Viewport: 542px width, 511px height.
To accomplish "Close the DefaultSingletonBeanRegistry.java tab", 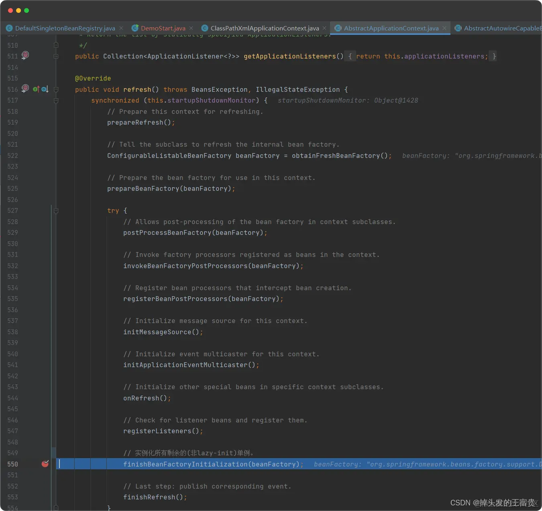I will 121,28.
